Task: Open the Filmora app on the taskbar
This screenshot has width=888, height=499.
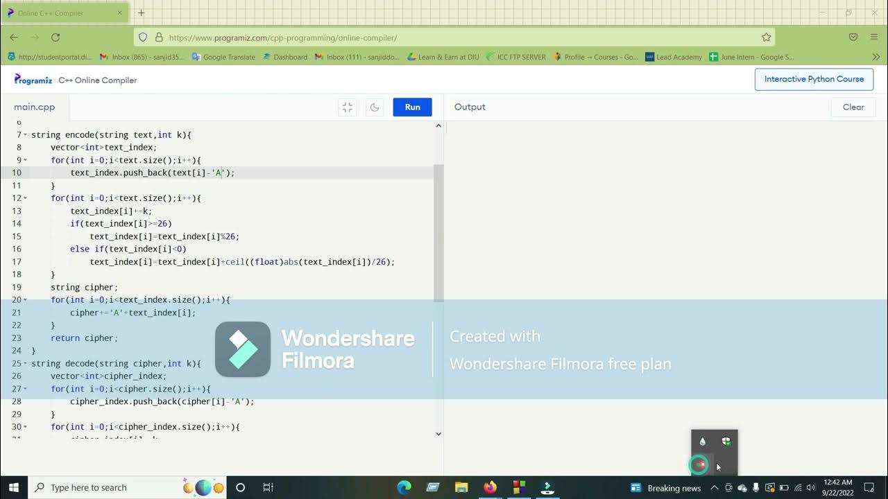Action: (547, 487)
